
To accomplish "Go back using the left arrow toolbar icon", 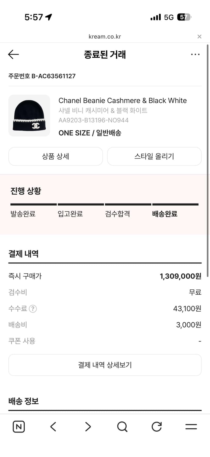I will 53,427.
